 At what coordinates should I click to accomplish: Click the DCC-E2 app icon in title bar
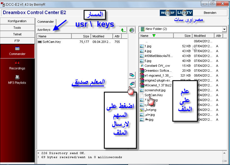[3, 4]
